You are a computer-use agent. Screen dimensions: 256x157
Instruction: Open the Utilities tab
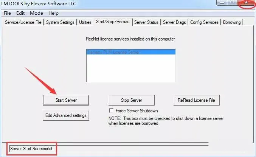tap(85, 22)
